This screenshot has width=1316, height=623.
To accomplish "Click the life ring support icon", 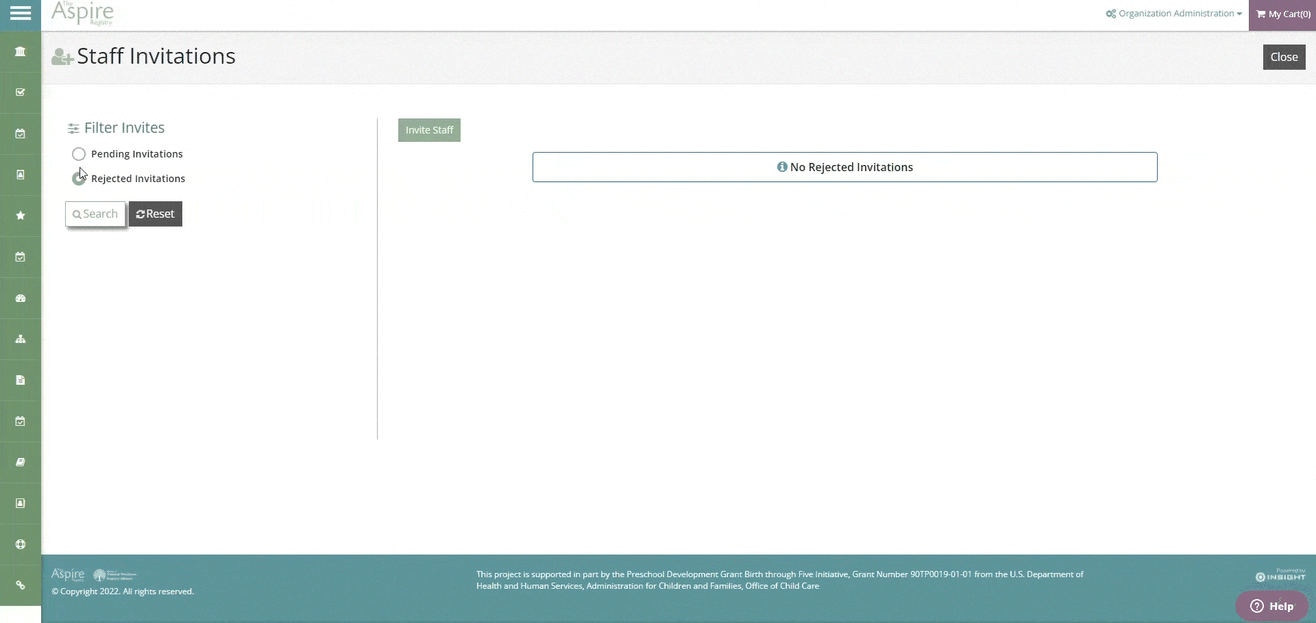I will pos(21,544).
